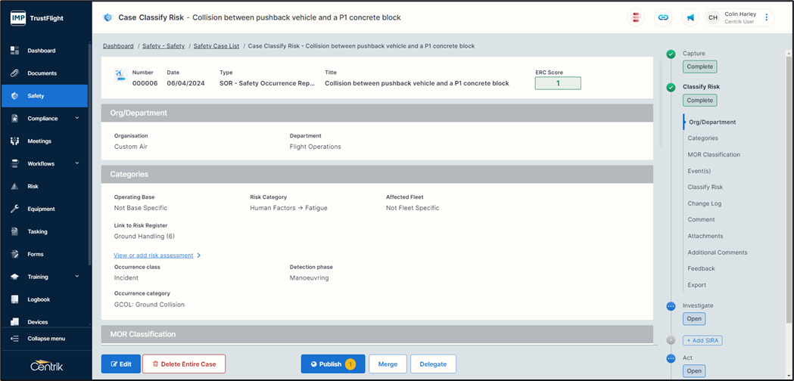Open Documents from the sidebar
This screenshot has height=381, width=794.
coord(42,73)
